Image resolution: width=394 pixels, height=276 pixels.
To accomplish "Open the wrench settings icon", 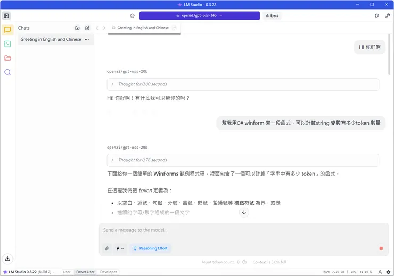I will point(388,16).
